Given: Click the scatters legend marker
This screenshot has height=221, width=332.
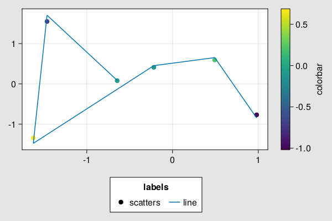Looking at the screenshot, I should (121, 202).
